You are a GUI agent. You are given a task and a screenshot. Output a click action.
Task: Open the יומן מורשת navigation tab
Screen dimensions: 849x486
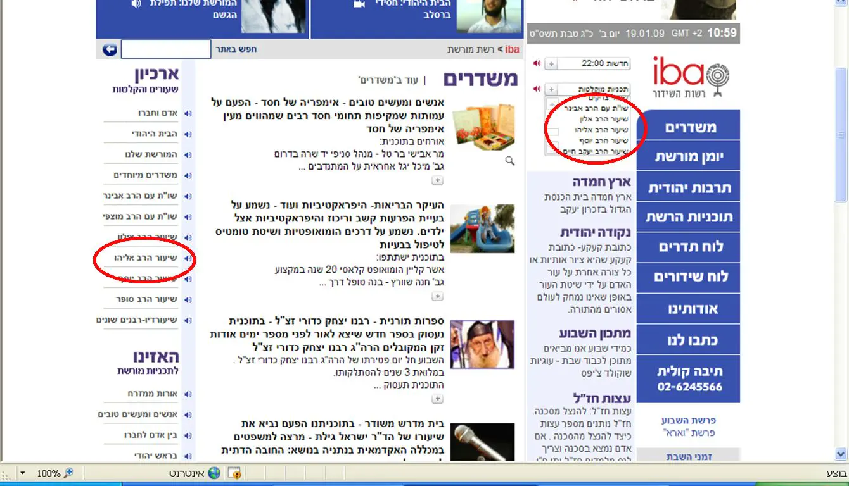coord(689,156)
